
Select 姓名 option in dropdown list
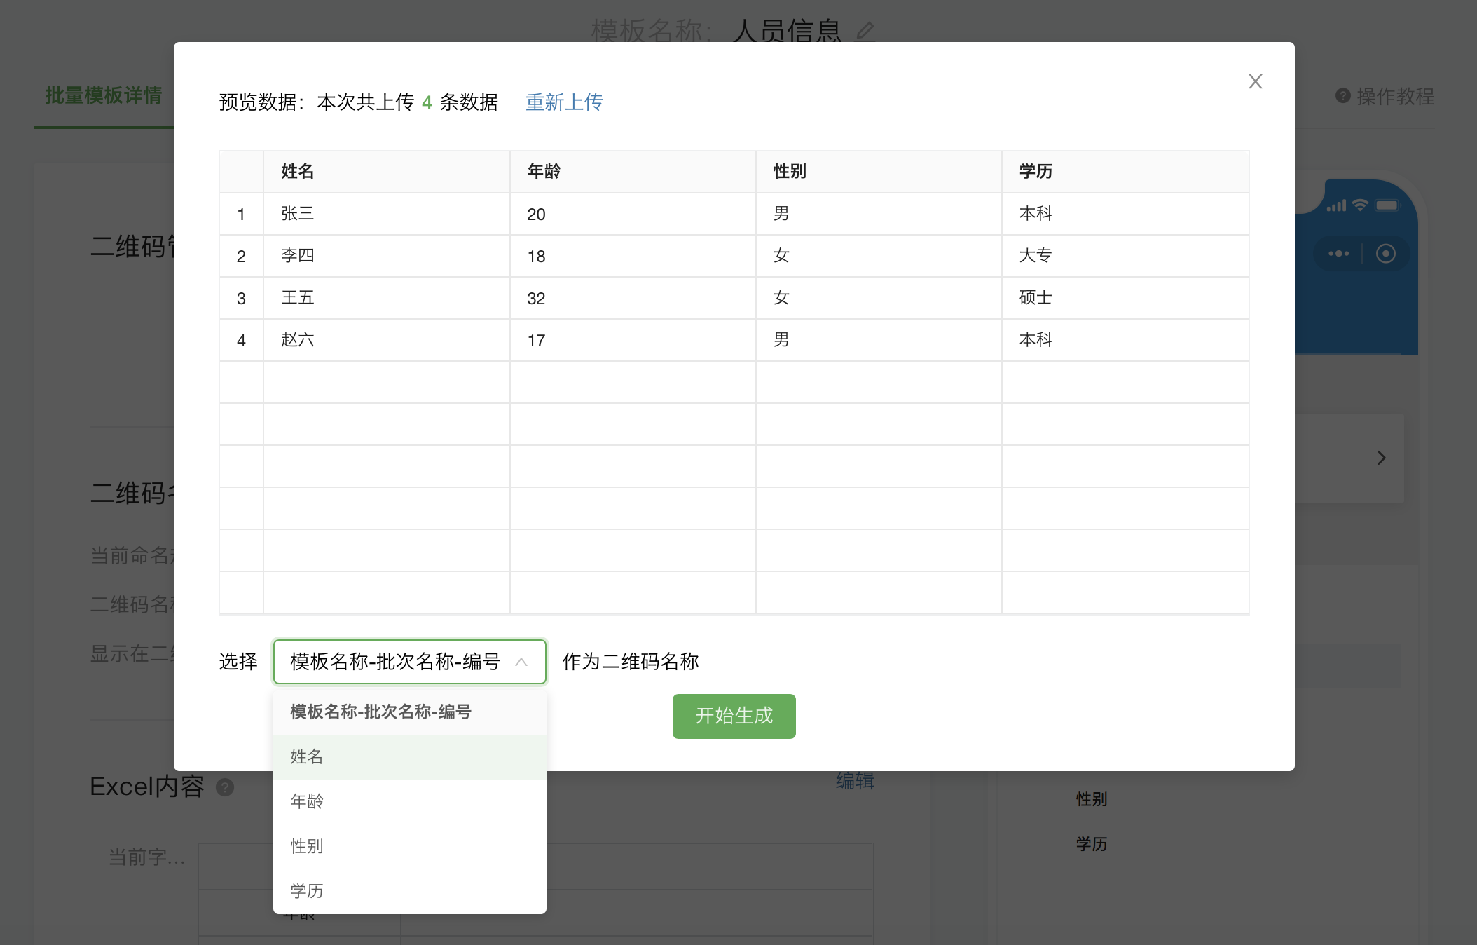pos(409,756)
